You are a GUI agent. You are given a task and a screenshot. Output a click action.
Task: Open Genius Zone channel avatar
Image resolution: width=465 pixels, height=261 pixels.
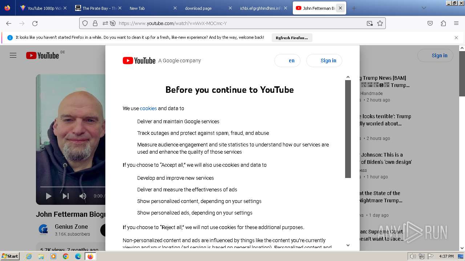tap(43, 229)
